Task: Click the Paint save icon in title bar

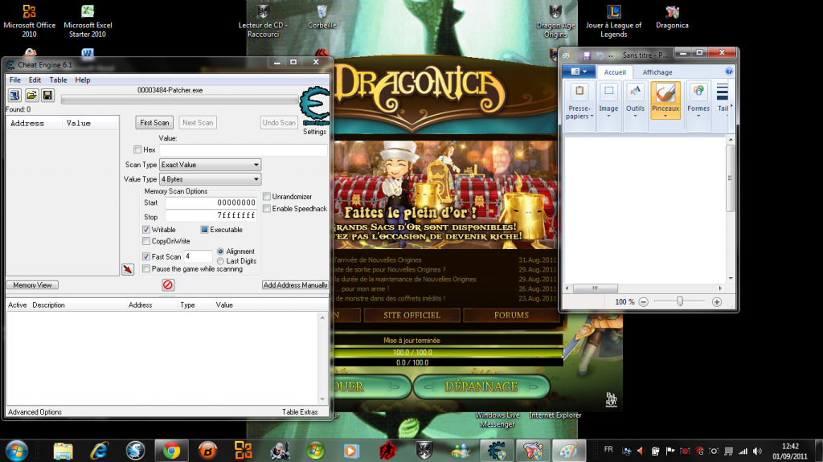Action: (587, 55)
